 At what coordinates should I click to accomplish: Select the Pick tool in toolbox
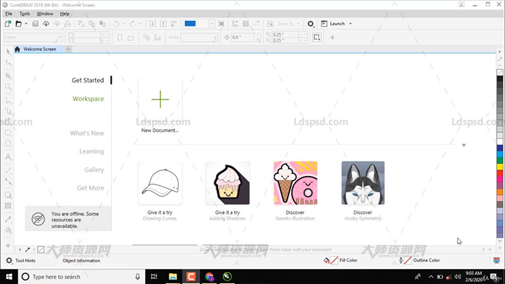pos(8,52)
